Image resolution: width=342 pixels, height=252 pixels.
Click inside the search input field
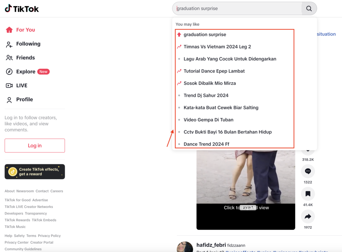(x=234, y=8)
